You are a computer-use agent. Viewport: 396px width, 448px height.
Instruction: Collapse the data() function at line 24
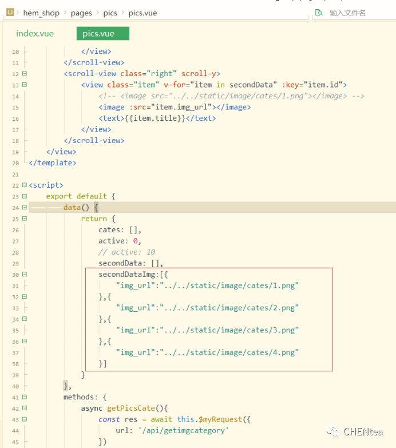point(24,208)
